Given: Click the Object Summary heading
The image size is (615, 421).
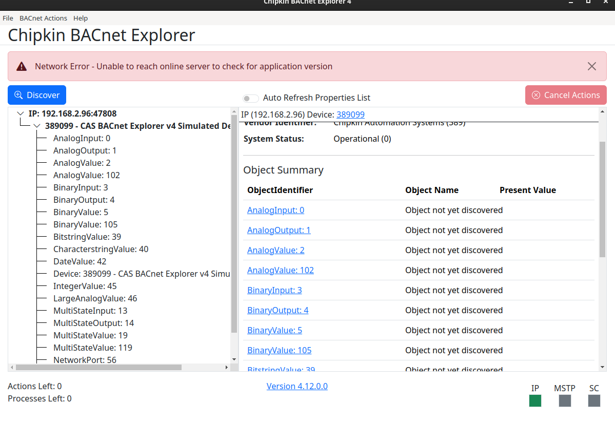Looking at the screenshot, I should [283, 170].
